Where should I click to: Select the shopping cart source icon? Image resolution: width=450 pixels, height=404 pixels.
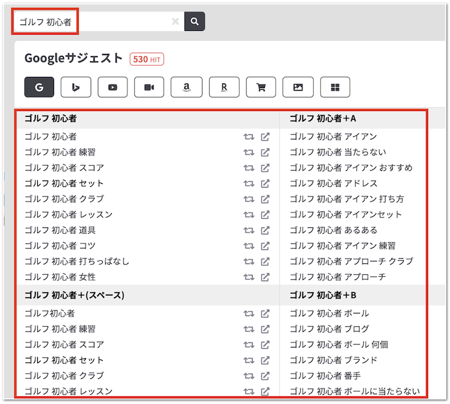[261, 87]
